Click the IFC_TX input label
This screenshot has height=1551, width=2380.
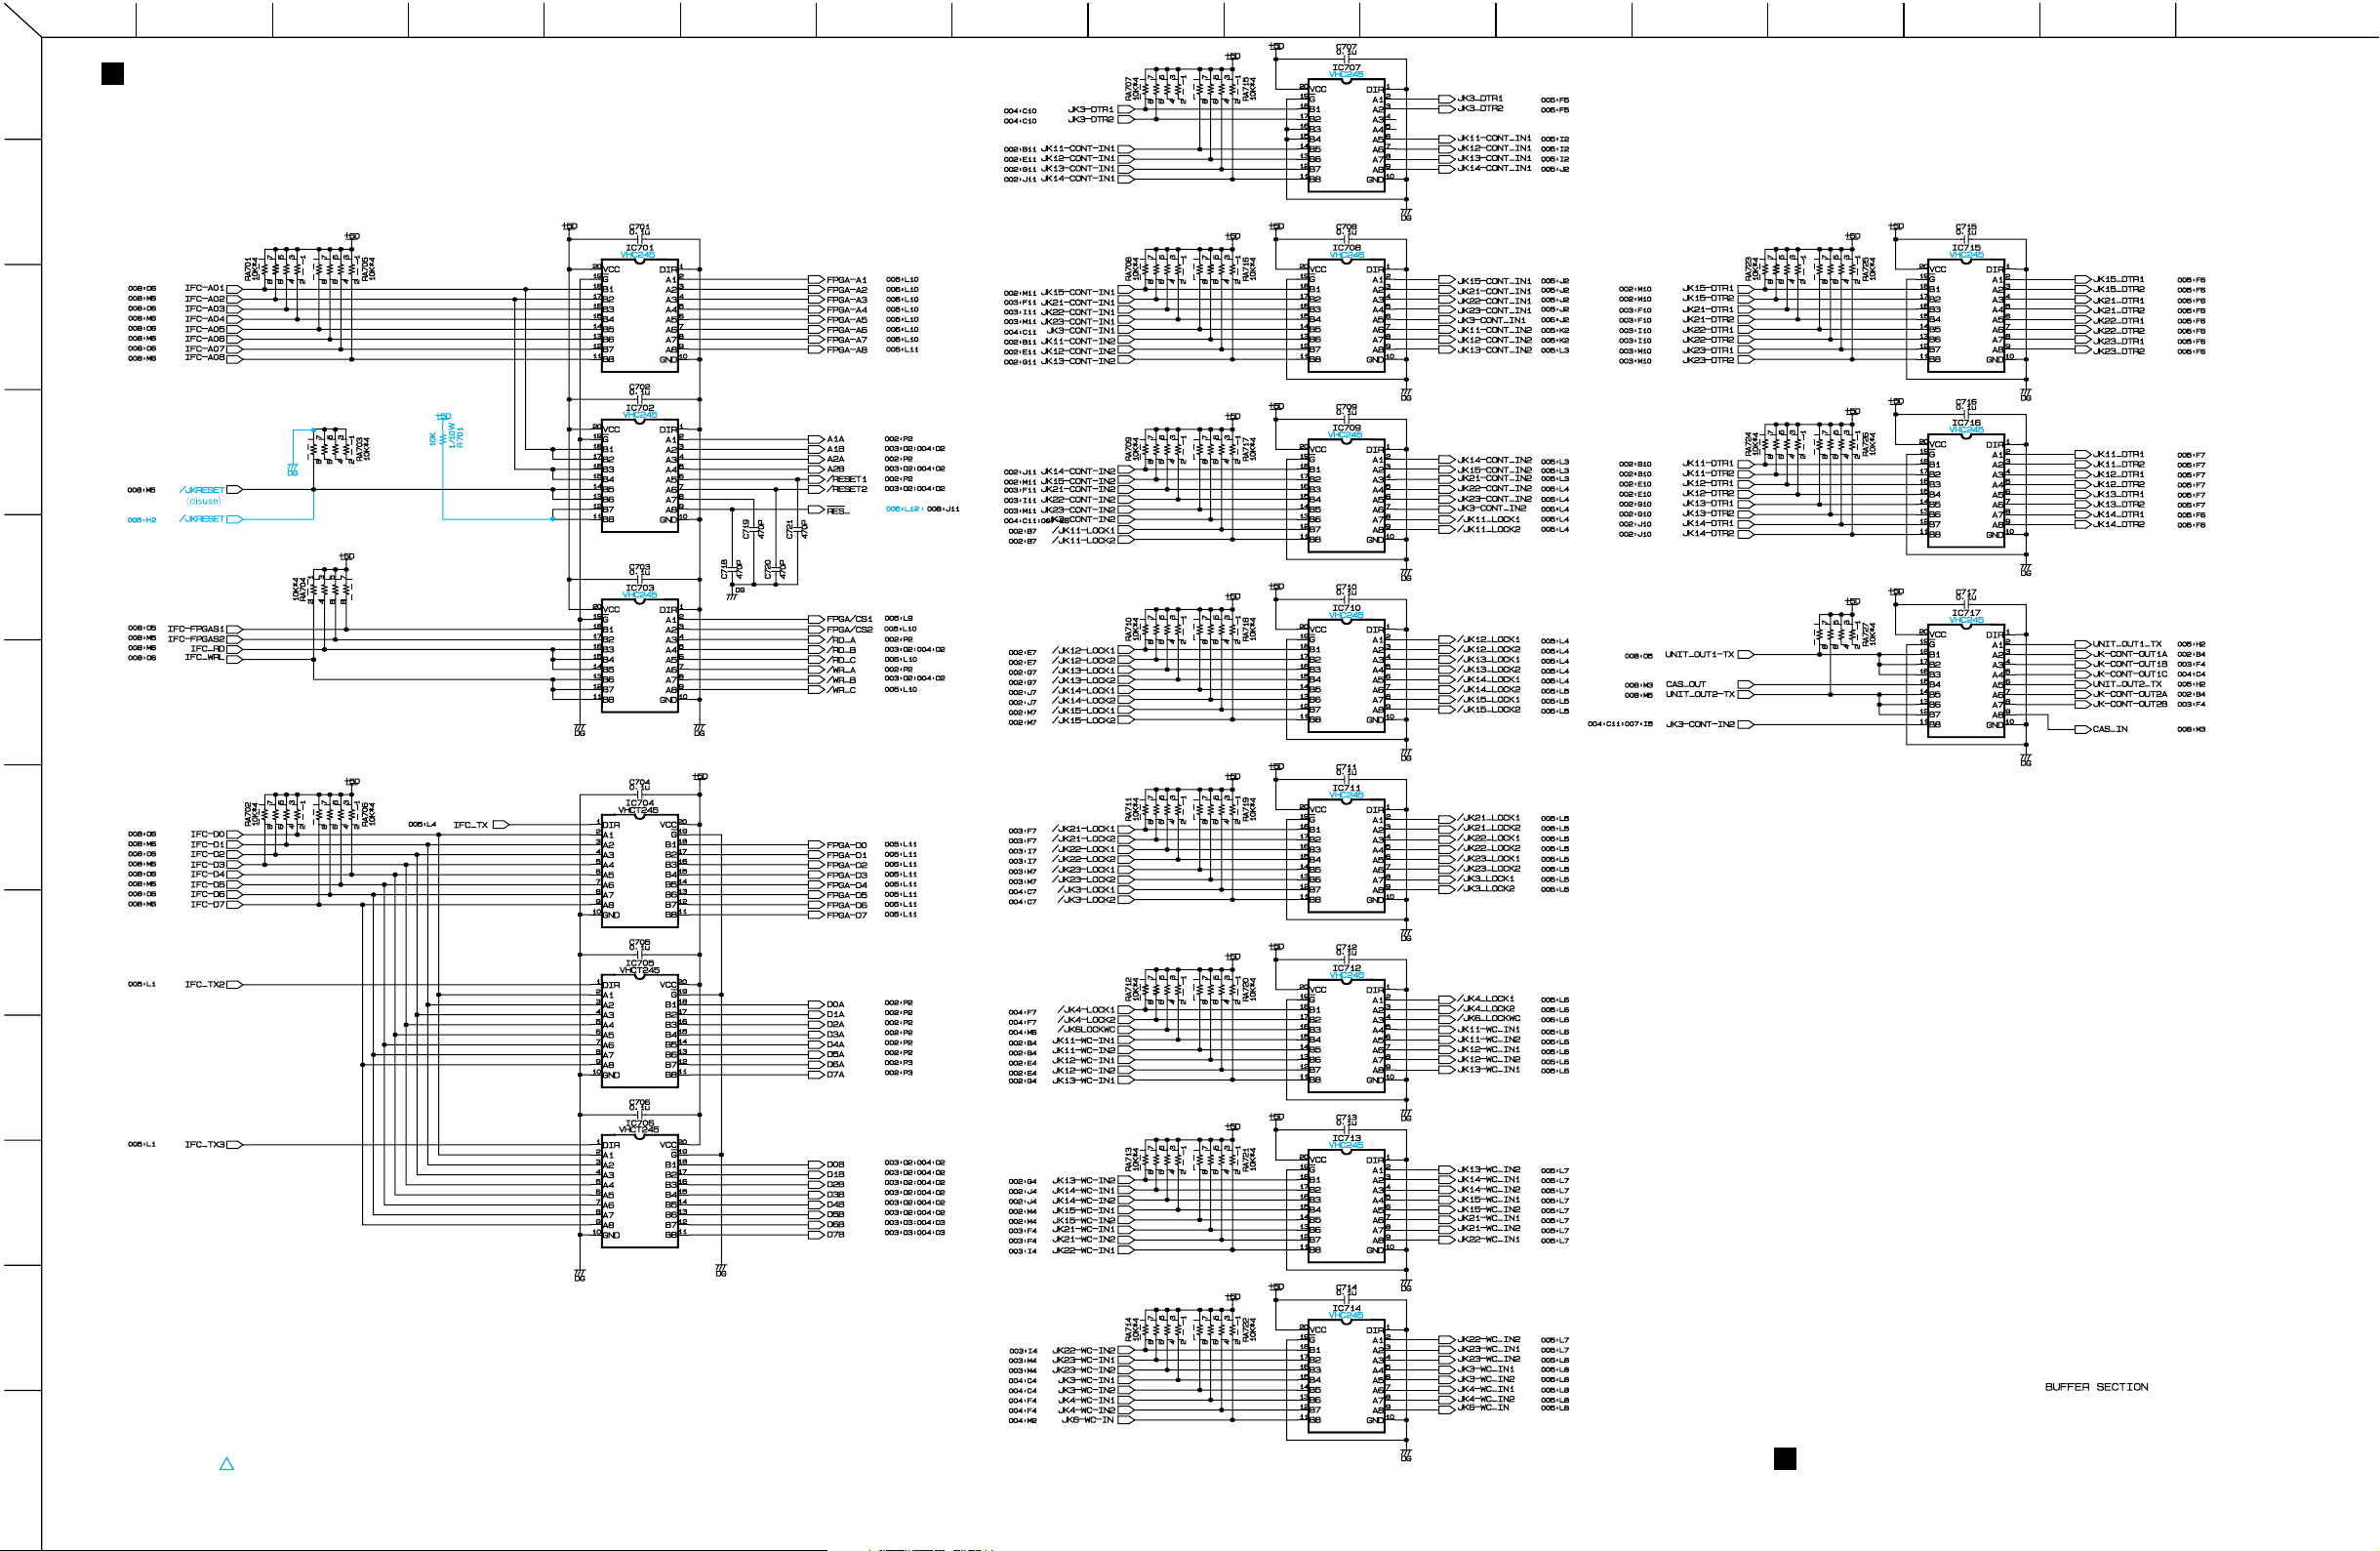tap(471, 825)
